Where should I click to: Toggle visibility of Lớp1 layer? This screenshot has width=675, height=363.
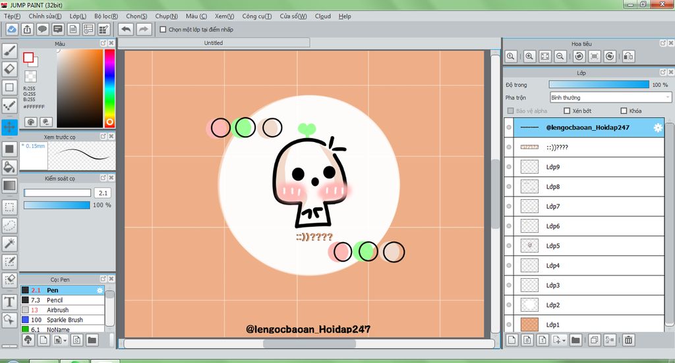pyautogui.click(x=509, y=324)
